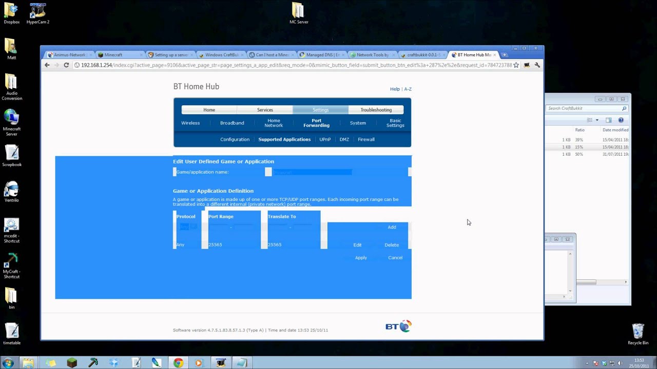Select the Recycle Bin icon
The image size is (657, 369).
click(x=637, y=334)
